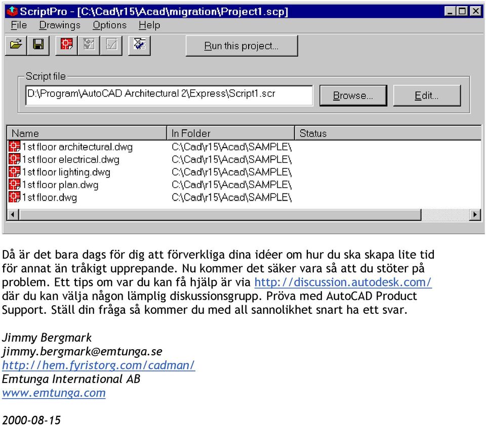The image size is (486, 426).
Task: Open the File menu
Action: click(19, 25)
